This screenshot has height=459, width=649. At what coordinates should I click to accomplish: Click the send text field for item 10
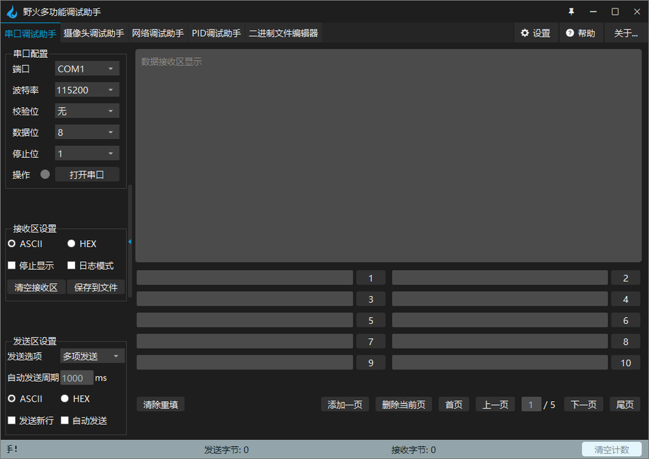500,362
